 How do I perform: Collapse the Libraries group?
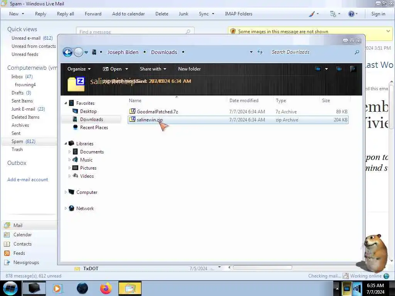[66, 143]
